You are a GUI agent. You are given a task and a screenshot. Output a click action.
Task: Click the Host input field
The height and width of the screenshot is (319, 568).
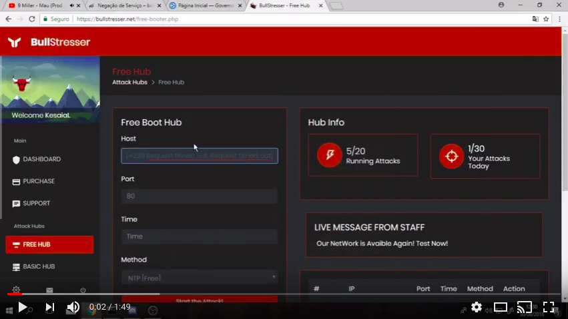200,156
